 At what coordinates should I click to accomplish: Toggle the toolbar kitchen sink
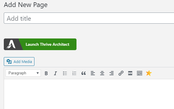coord(140,73)
